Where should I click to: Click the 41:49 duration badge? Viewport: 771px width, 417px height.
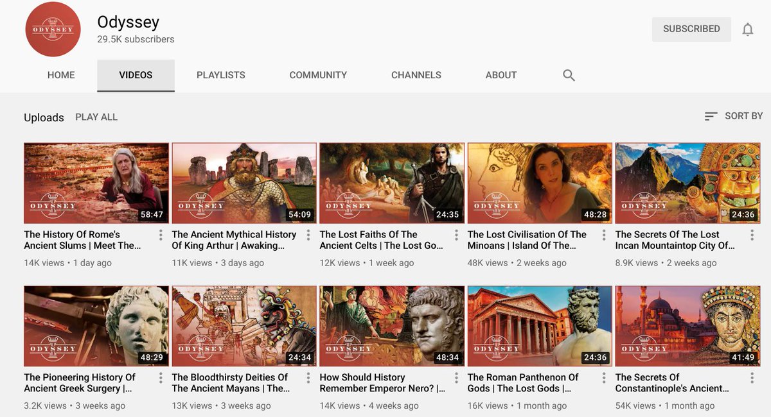(743, 357)
